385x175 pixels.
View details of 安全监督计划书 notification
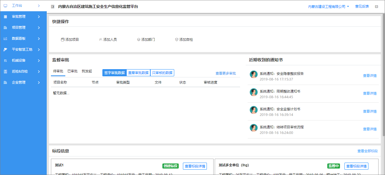(370, 111)
